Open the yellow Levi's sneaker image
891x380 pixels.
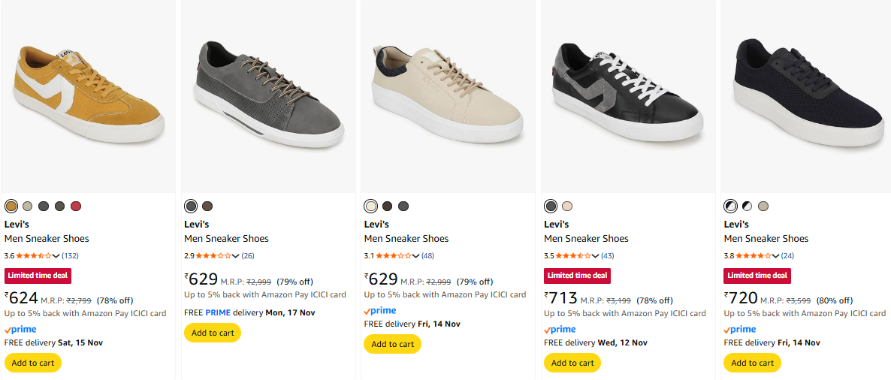click(88, 96)
